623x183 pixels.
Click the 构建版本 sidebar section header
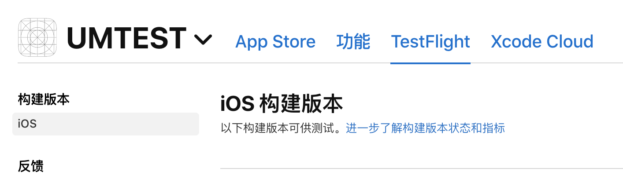(x=44, y=100)
